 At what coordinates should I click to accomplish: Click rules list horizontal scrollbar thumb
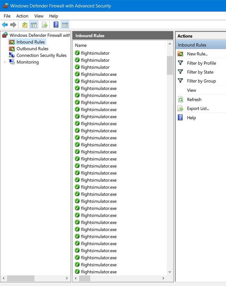click(x=85, y=278)
